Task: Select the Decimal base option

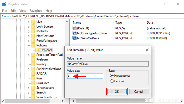Action: point(117,81)
